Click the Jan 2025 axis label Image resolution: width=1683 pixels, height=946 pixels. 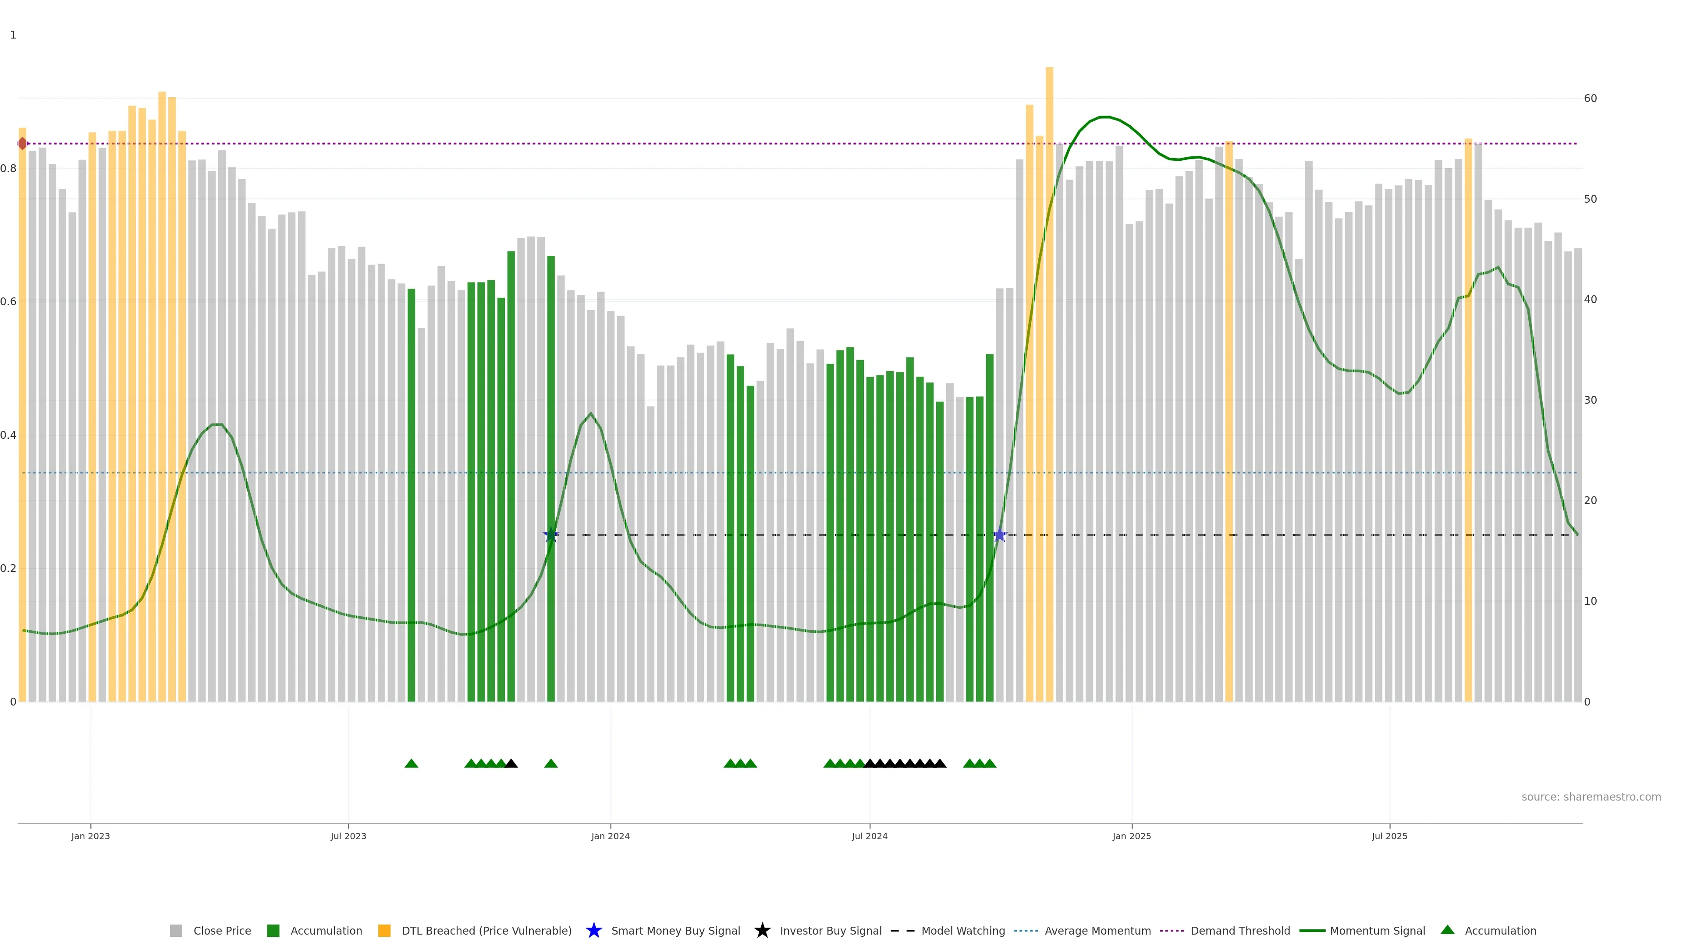click(1132, 836)
